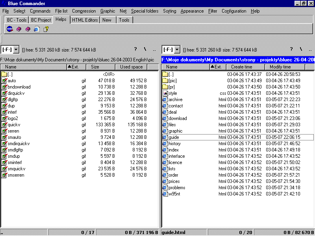Image resolution: width=315 pixels, height=236 pixels.
Task: Click the files html file icon
Action: coord(165,125)
